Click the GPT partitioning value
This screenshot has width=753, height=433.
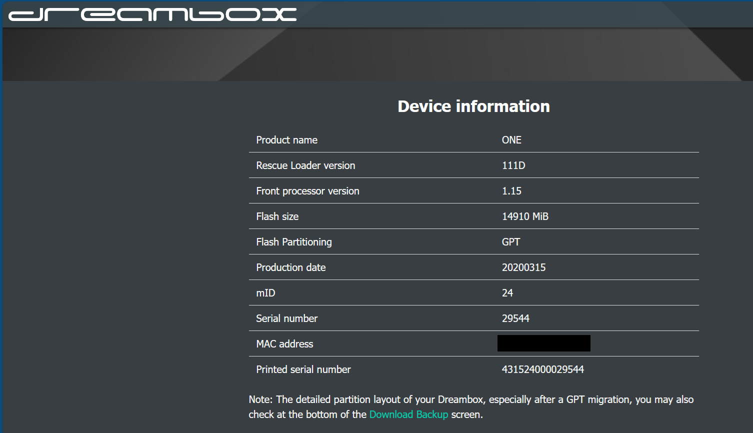point(511,242)
